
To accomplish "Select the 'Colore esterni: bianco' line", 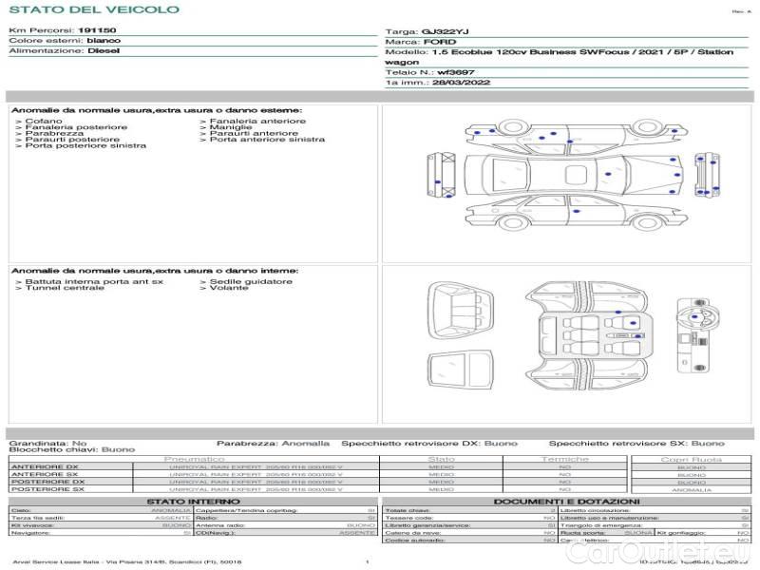I will point(65,41).
